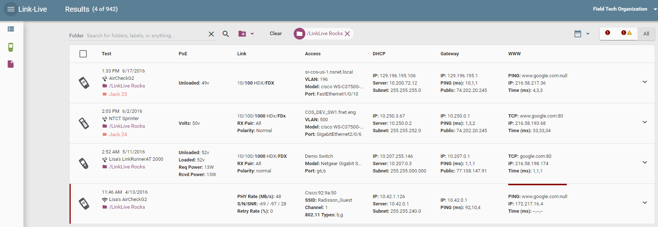
Task: Open the calendar date filter
Action: 578,34
